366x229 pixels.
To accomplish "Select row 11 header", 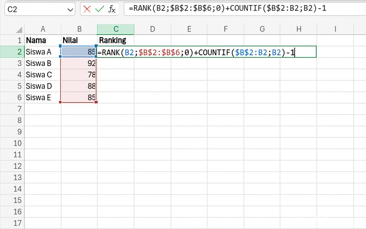I will click(12, 154).
